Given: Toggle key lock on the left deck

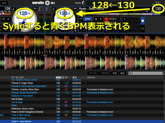Looking at the screenshot, I should coord(14,8).
